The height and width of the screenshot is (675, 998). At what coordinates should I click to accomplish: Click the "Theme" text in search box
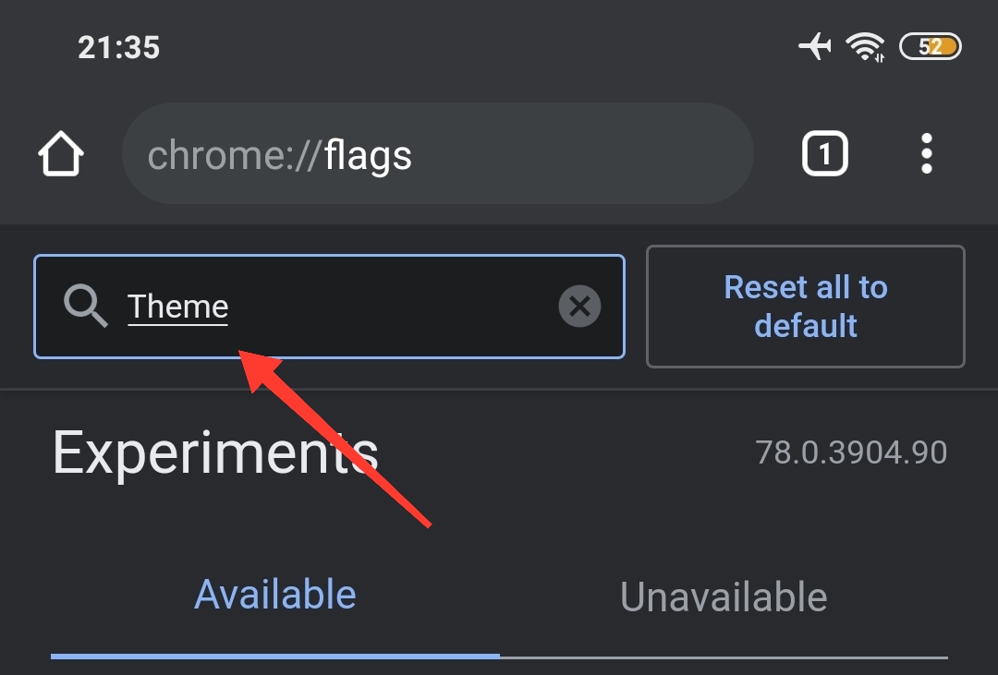[178, 307]
